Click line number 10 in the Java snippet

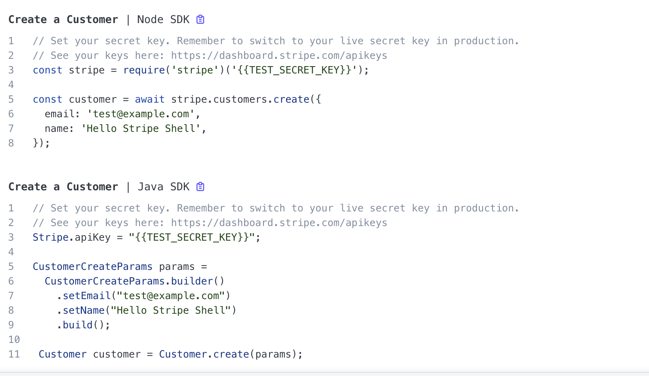click(x=14, y=340)
